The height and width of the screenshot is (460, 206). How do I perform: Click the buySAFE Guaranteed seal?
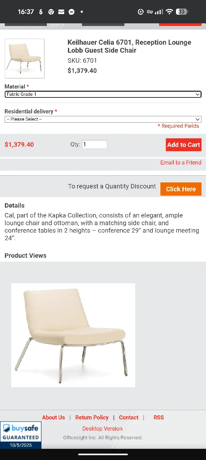pos(21,434)
